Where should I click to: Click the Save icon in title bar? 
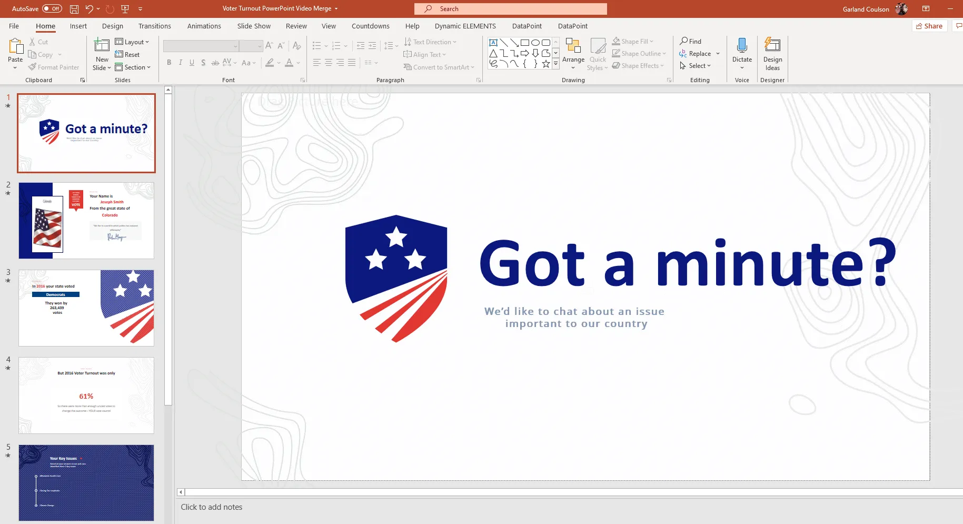74,9
